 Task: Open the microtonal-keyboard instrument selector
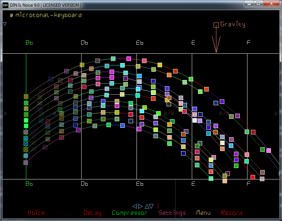tap(48, 15)
